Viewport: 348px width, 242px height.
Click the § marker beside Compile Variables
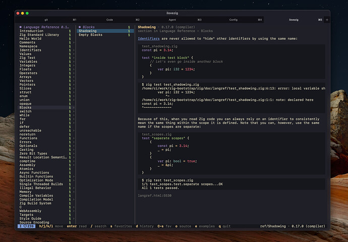click(70, 196)
